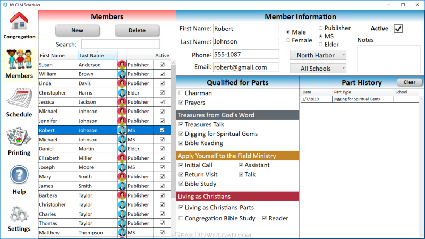Click the Date column header in Part History
The width and height of the screenshot is (425, 239).
coord(316,92)
